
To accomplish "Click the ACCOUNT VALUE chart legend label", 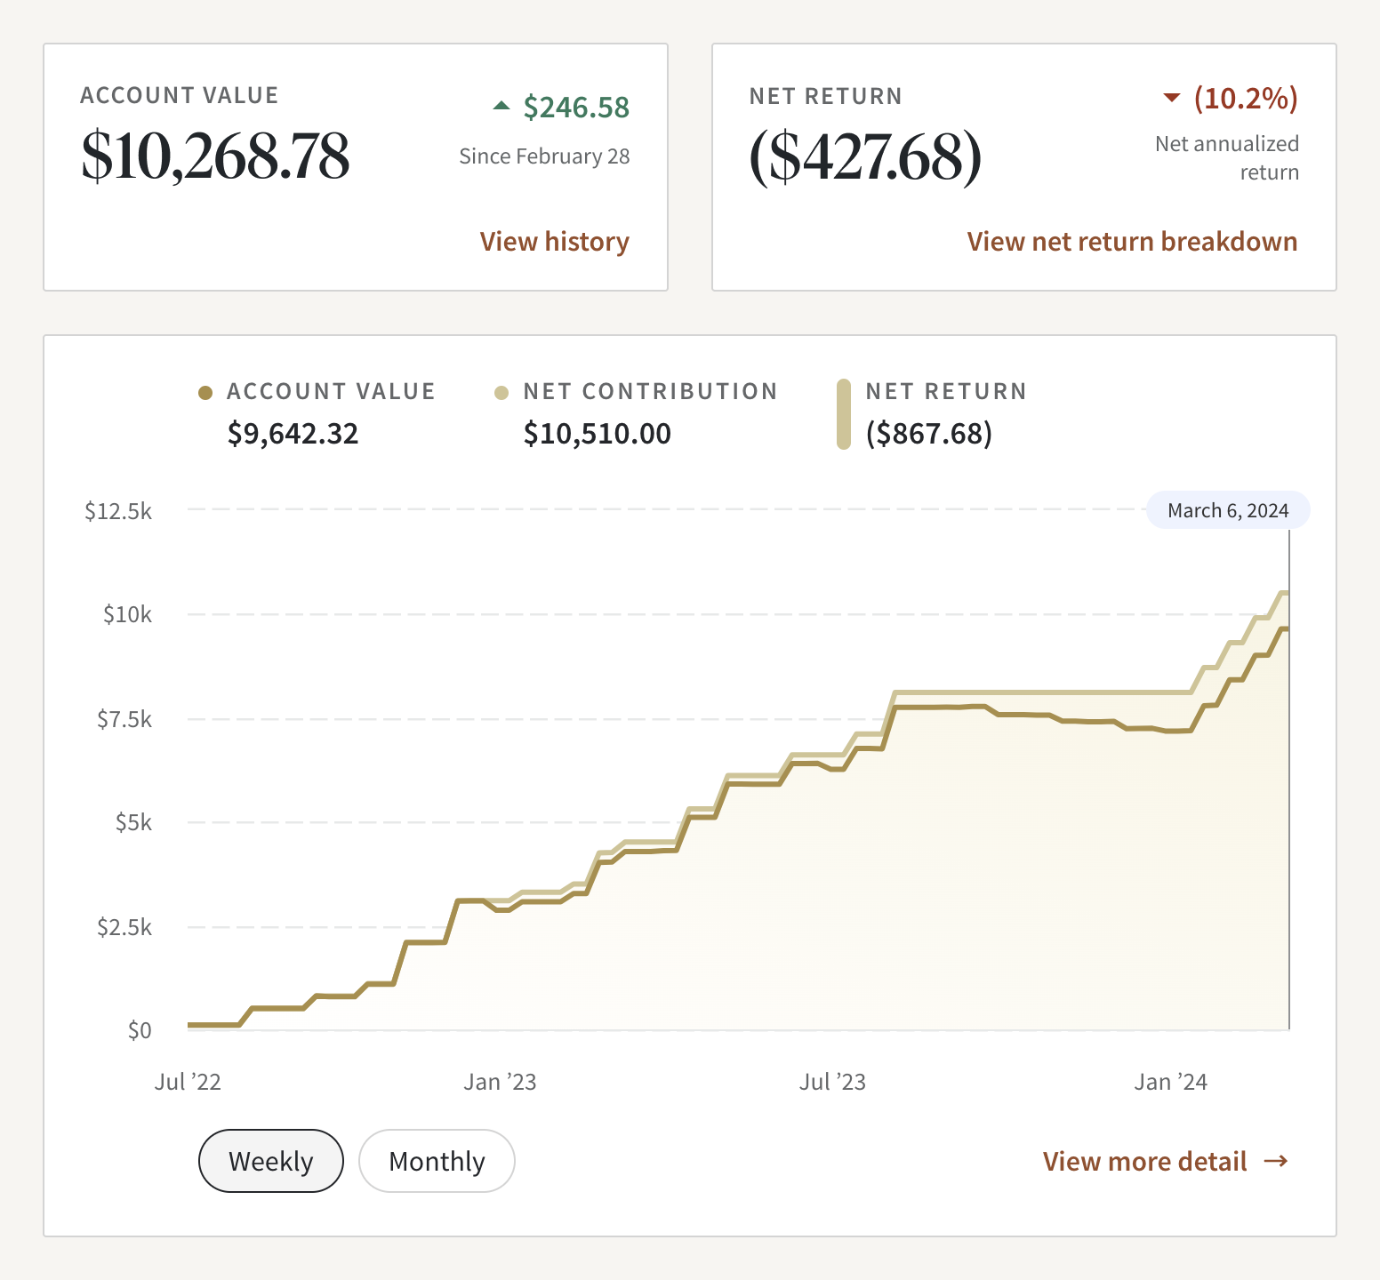I will 331,392.
